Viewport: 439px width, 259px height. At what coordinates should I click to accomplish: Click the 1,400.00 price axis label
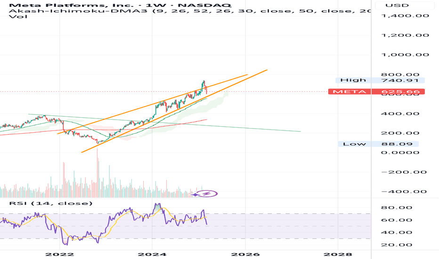click(405, 16)
